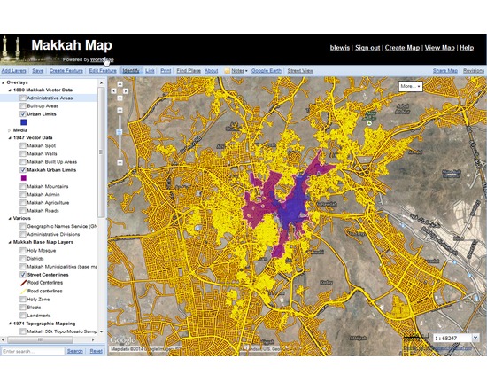Click the Sign out link
Screen dimensions: 487x390
(367, 48)
